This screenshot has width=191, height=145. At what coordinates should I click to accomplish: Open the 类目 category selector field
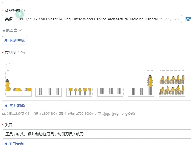pos(96,134)
